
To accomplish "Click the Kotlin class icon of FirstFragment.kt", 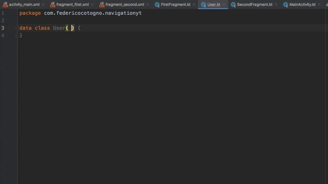I will click(x=157, y=5).
